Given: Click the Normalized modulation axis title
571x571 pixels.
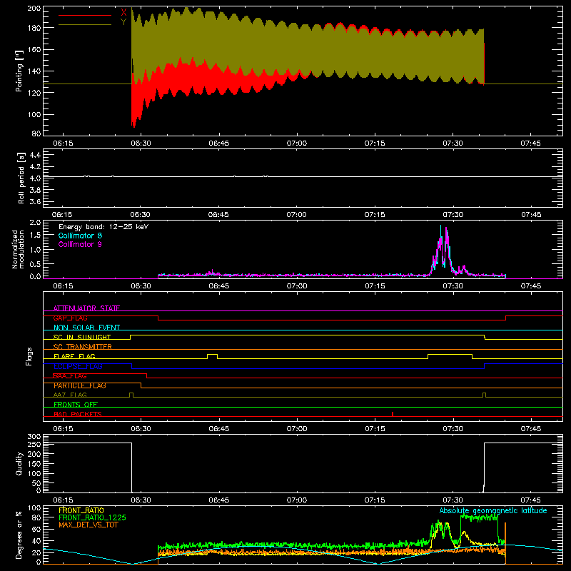Looking at the screenshot, I should pos(18,249).
